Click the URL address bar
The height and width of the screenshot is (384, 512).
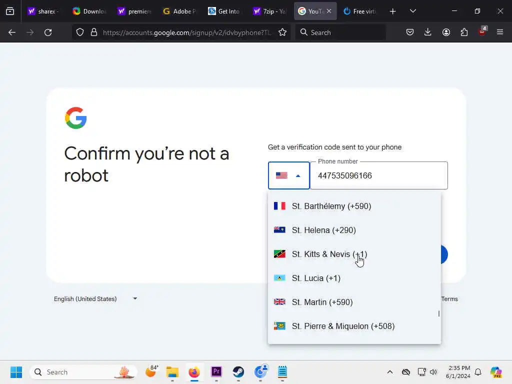187,32
